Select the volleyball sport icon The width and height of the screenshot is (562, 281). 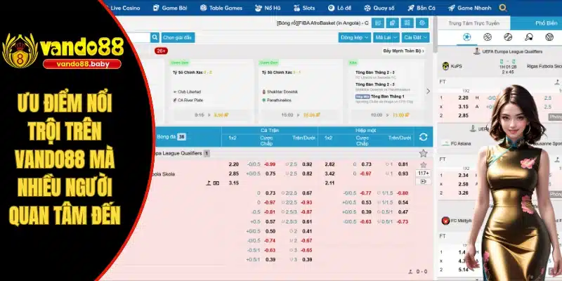pos(549,37)
